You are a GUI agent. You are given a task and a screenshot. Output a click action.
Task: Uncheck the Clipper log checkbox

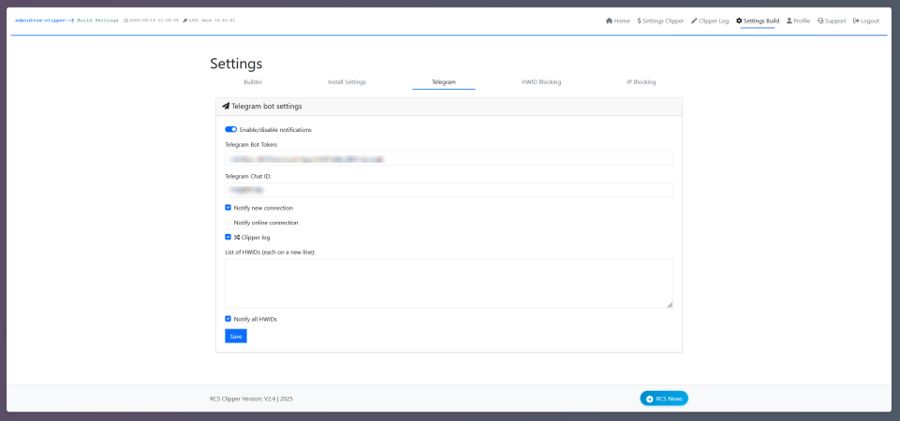(x=228, y=237)
